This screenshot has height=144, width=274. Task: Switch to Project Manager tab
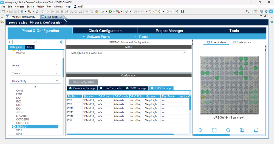[170, 31]
